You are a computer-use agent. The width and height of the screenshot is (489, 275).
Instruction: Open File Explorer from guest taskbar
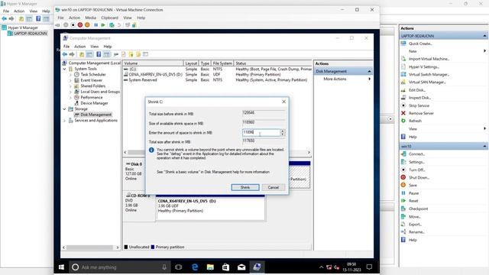tap(210, 267)
